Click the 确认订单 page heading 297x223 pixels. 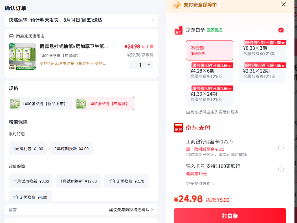[15, 8]
